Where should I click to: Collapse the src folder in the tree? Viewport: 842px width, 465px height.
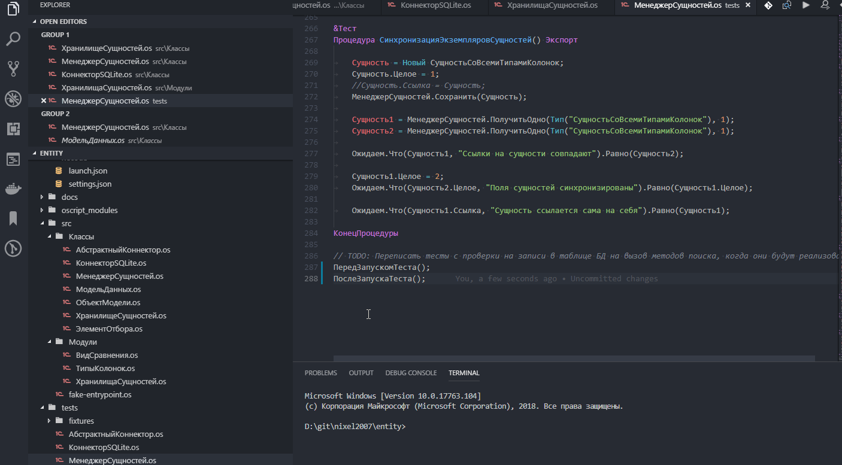(66, 223)
